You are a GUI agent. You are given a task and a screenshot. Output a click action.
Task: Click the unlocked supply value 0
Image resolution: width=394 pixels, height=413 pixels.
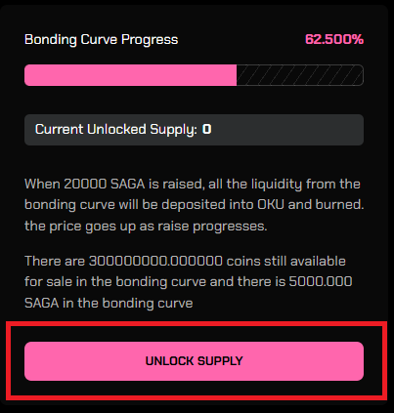point(206,129)
